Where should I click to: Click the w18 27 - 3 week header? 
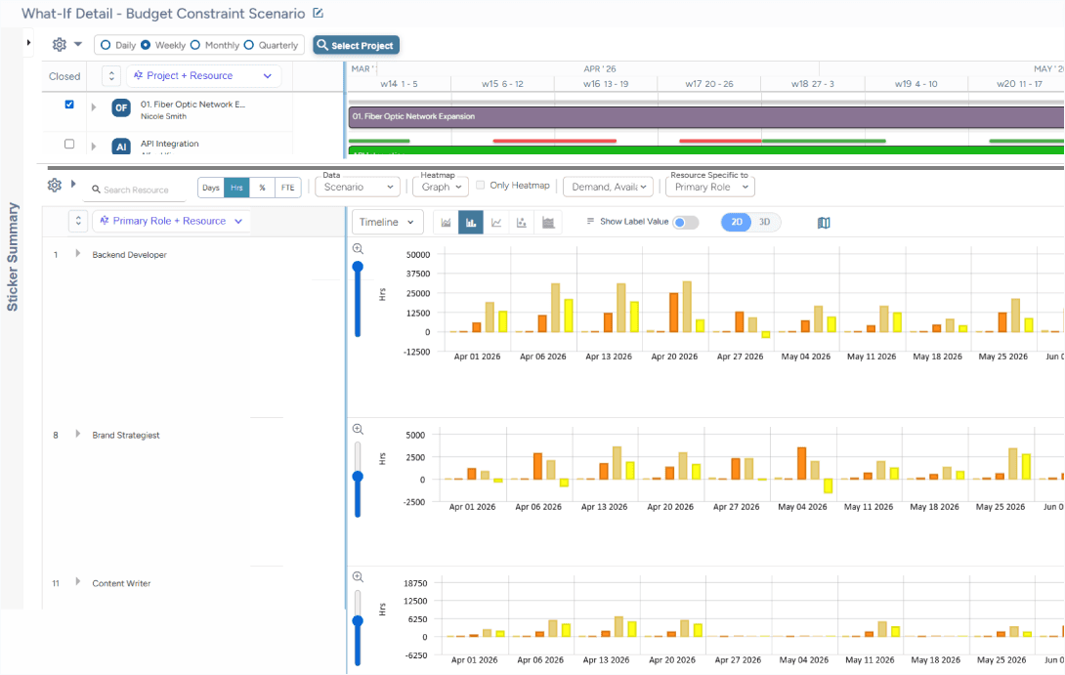point(812,84)
